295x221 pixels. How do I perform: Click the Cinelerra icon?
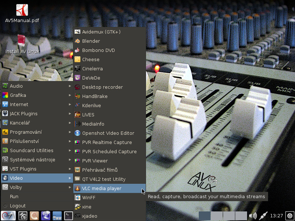tap(77, 69)
